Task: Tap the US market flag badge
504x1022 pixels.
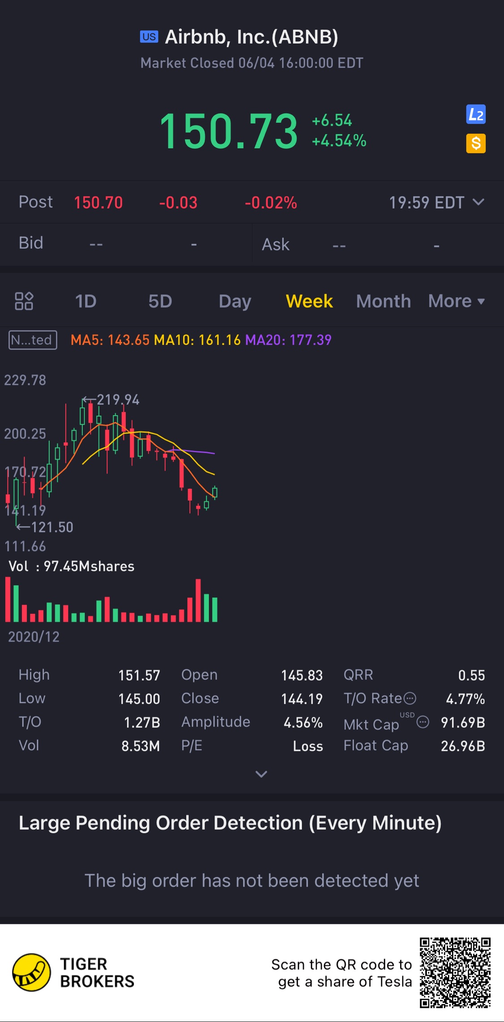Action: tap(149, 37)
